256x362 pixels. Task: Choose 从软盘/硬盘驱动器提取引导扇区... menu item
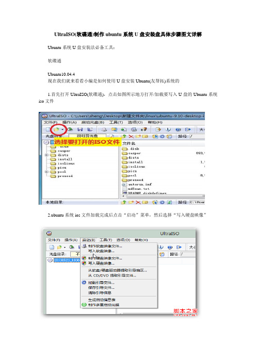coord(119,270)
